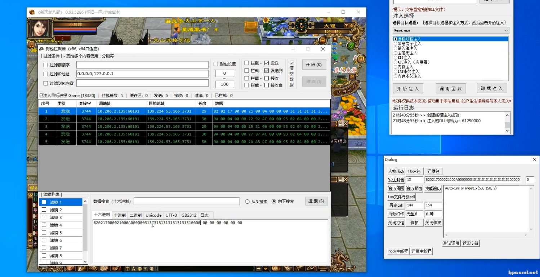Click the 关闭保护 button
The image size is (540, 277).
pos(433,223)
